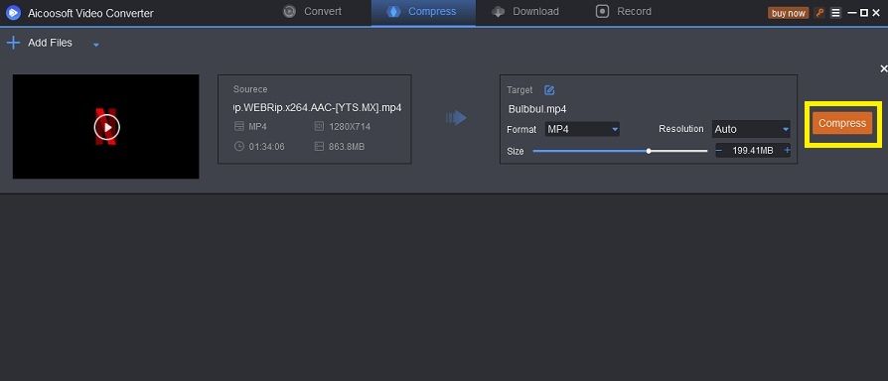Switch to the Download tab

(525, 11)
